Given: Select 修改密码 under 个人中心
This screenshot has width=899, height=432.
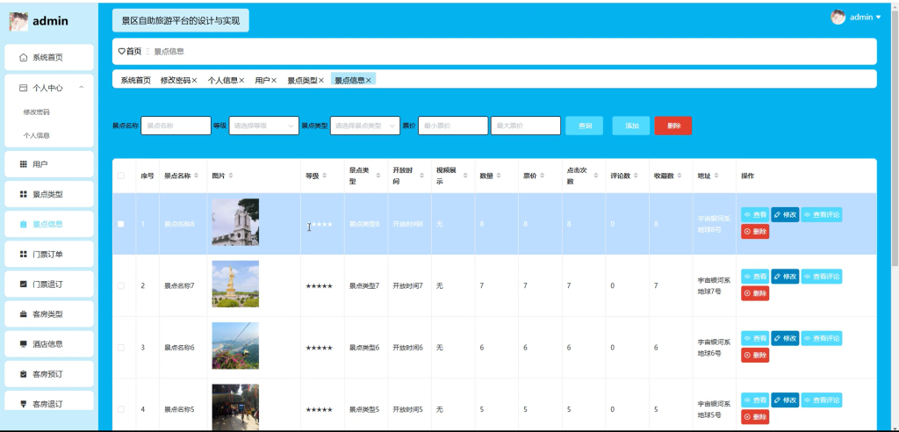Looking at the screenshot, I should click(x=36, y=112).
